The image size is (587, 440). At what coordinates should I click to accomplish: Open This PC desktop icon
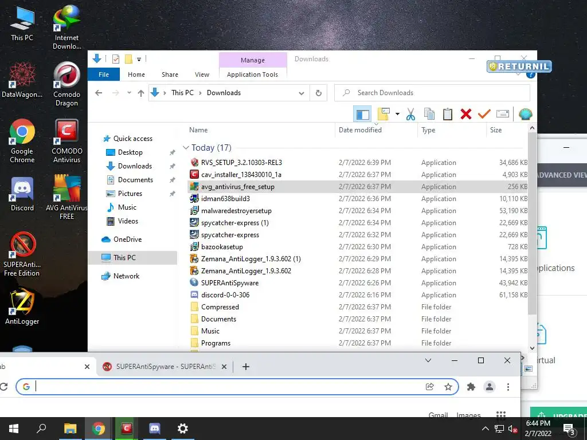tap(22, 23)
